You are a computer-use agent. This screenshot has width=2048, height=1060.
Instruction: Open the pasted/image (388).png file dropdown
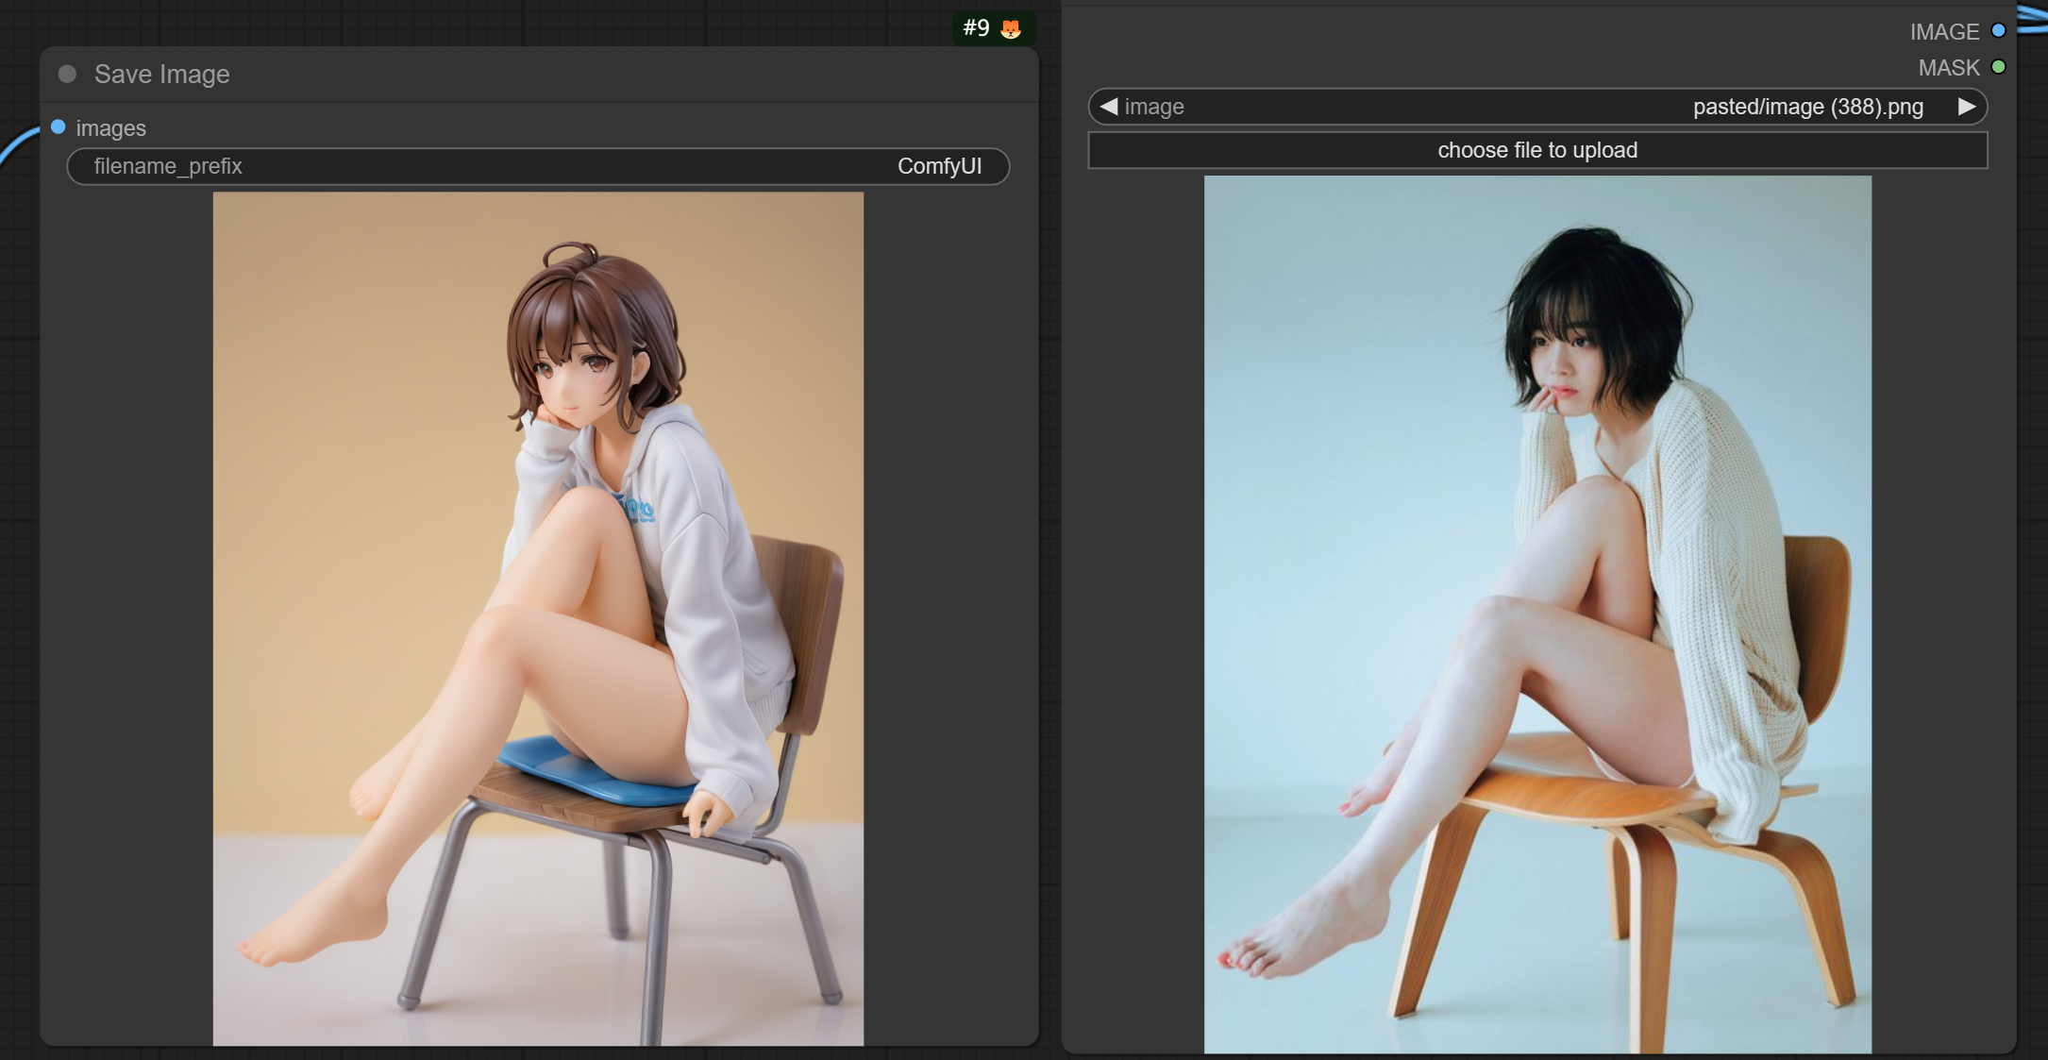coord(1806,107)
